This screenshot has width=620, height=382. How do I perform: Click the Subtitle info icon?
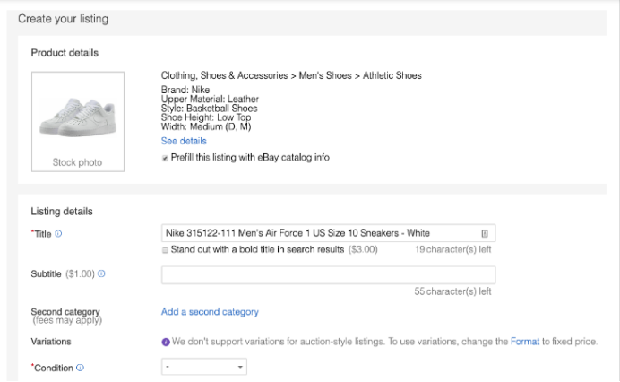101,273
